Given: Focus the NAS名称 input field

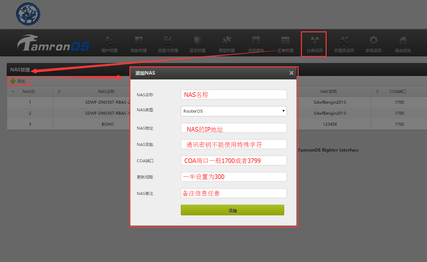Looking at the screenshot, I should pos(234,95).
